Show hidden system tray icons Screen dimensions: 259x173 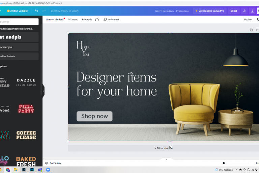pyautogui.click(x=236, y=170)
